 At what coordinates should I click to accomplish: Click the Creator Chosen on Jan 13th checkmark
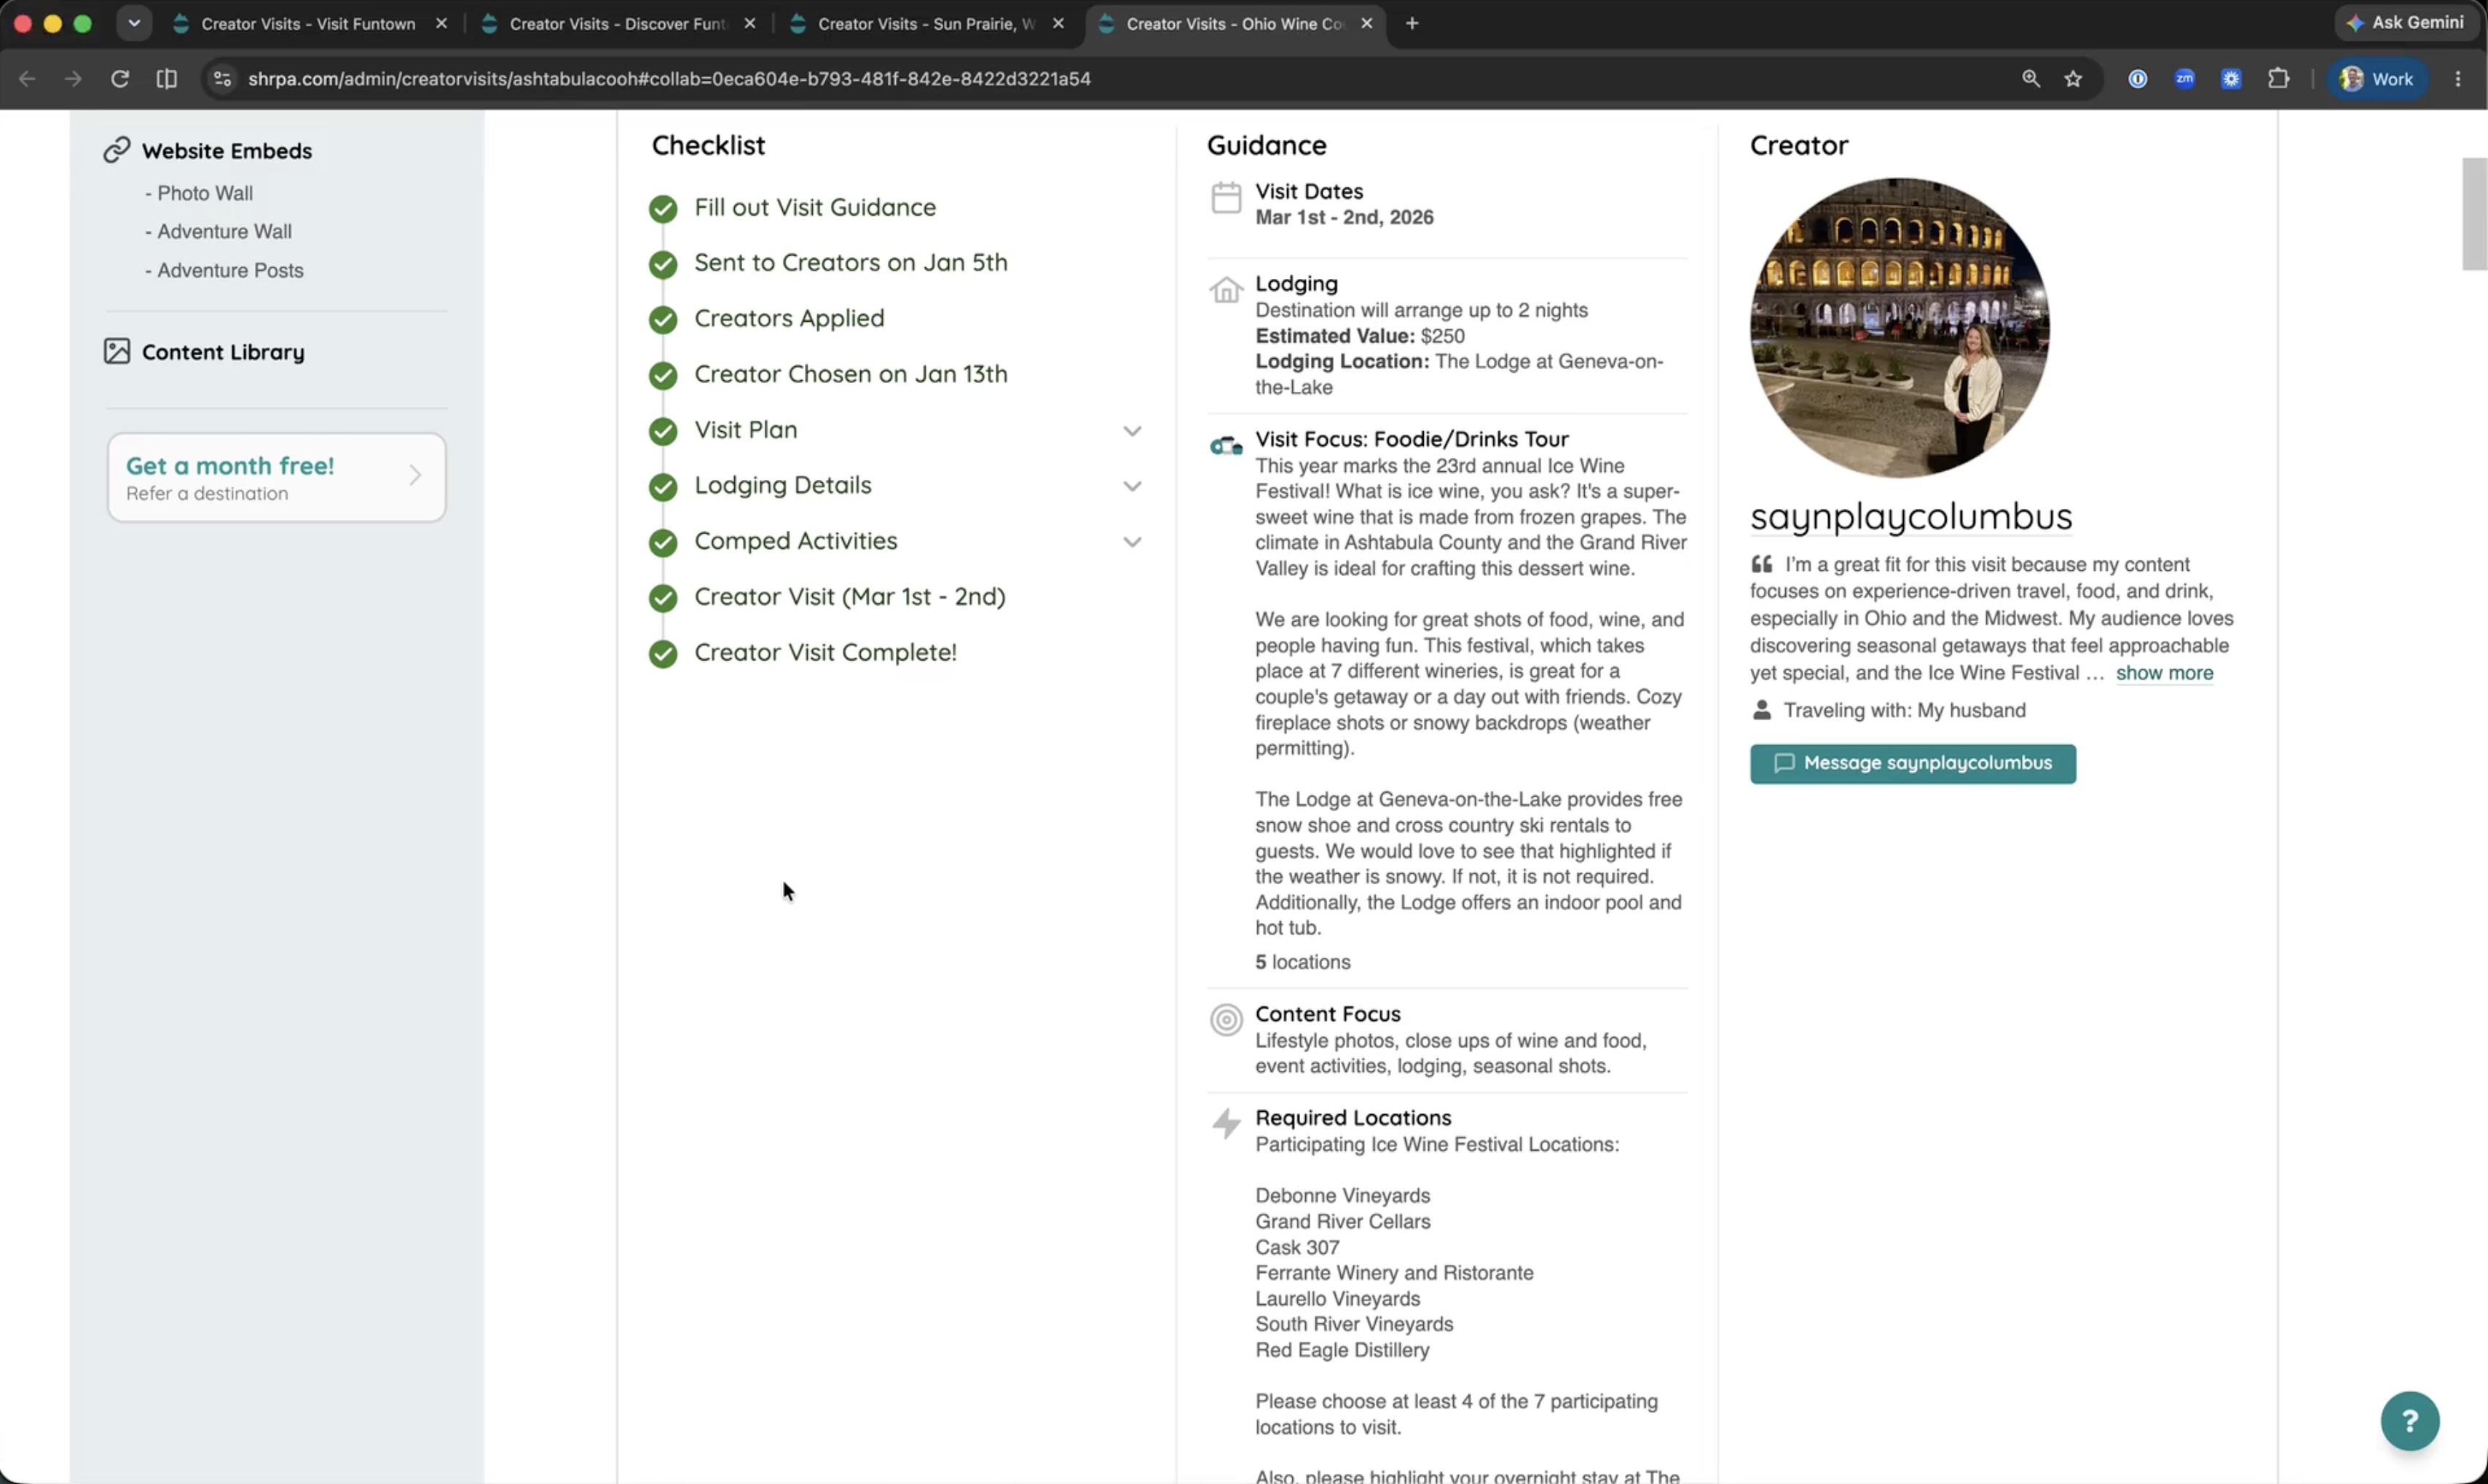coord(663,375)
